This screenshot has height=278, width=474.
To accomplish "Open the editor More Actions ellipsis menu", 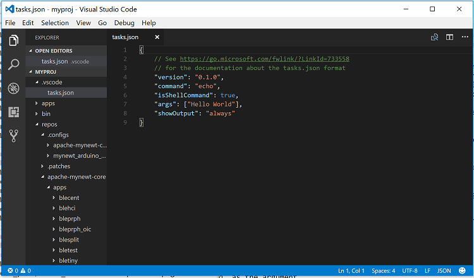I will [x=465, y=37].
